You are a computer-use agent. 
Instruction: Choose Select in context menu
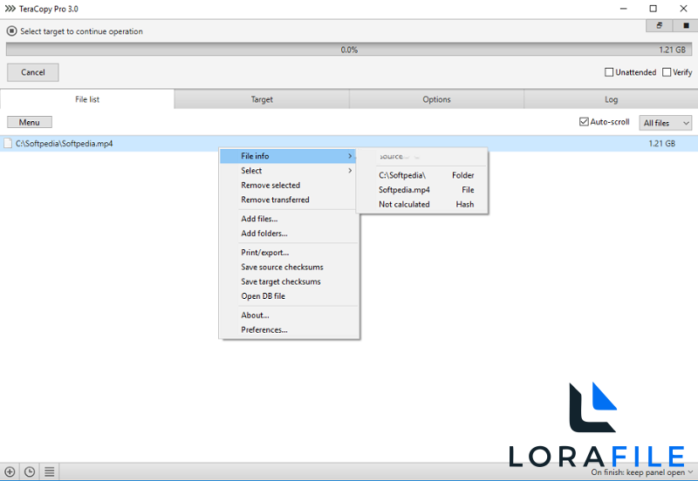(x=290, y=171)
